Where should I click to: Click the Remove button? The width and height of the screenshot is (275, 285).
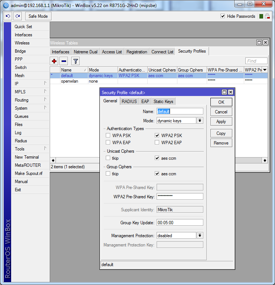pos(221,143)
